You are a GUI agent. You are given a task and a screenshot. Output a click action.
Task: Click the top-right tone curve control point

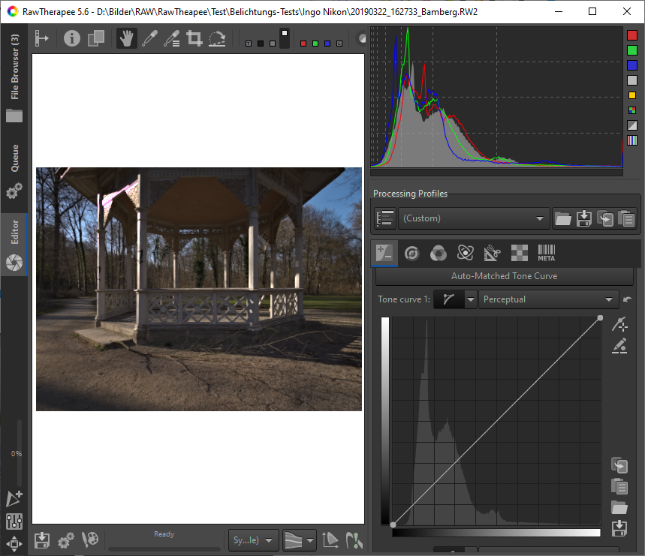pos(600,318)
